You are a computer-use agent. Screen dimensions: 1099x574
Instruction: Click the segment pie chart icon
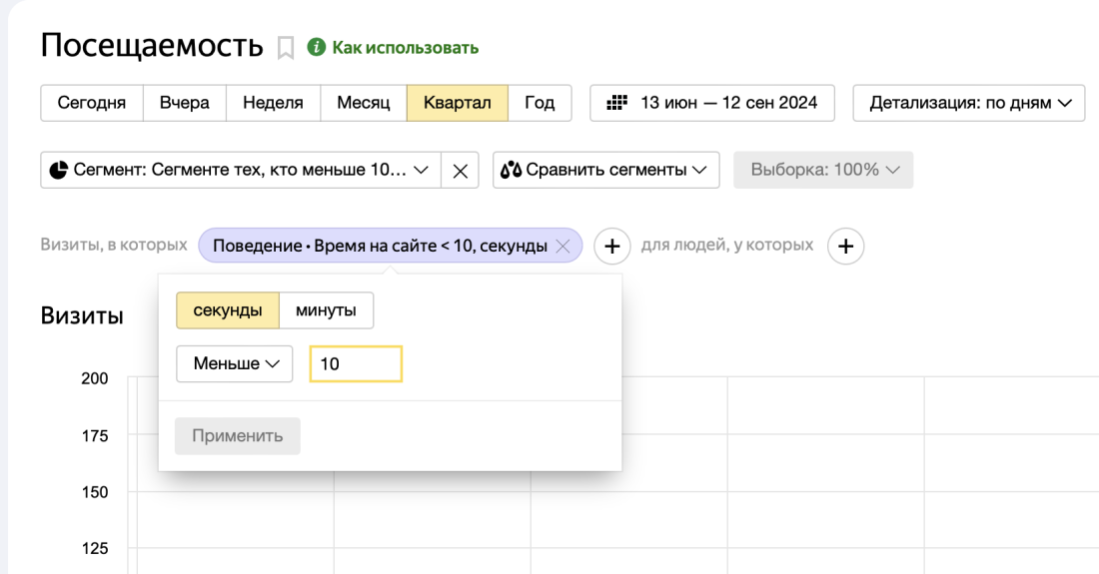point(58,170)
